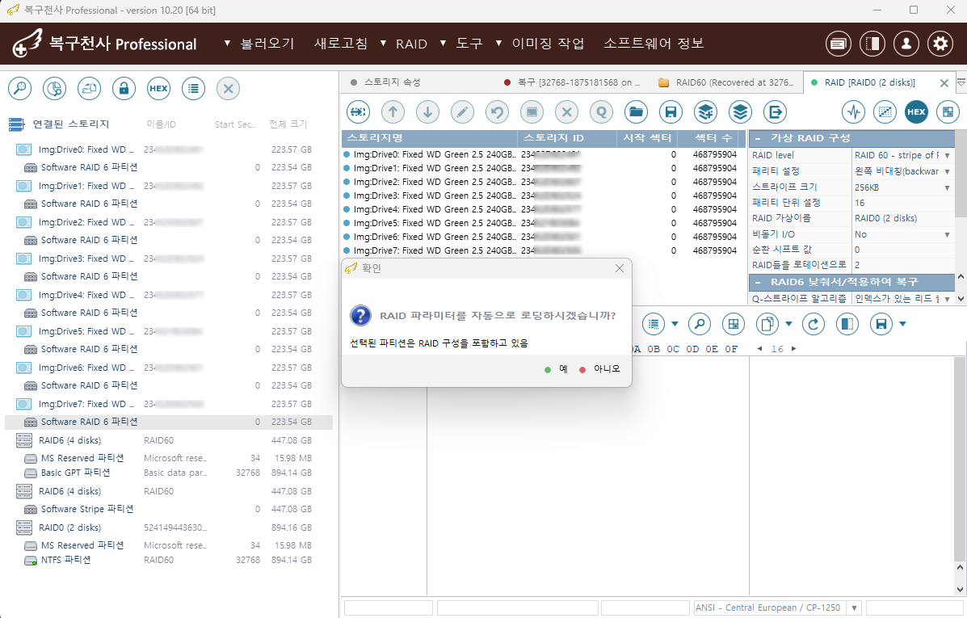Open the 비동기 I/O No dropdown
The image size is (967, 618).
[x=948, y=234]
